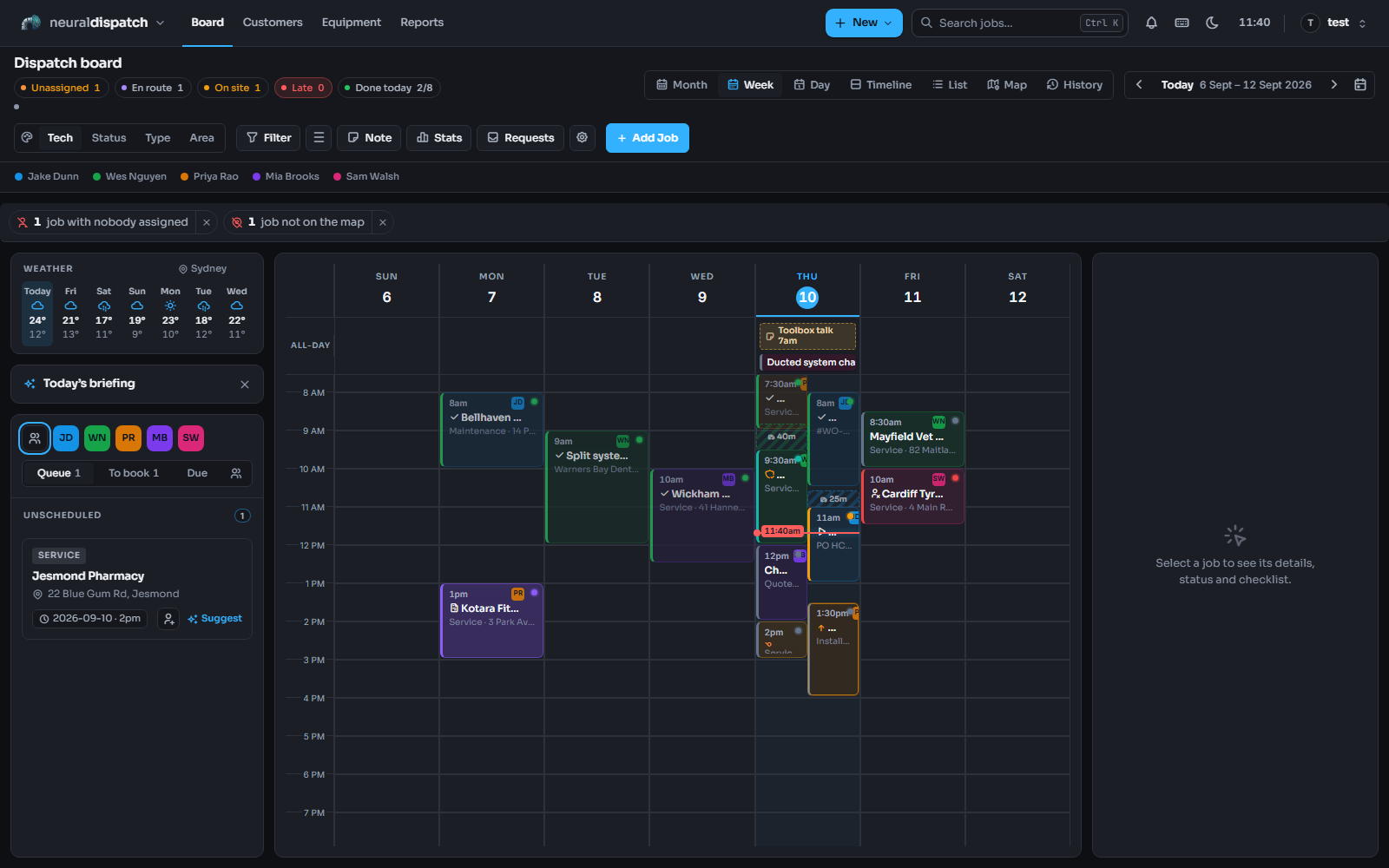Open the keyboard shortcuts icon

(1182, 23)
